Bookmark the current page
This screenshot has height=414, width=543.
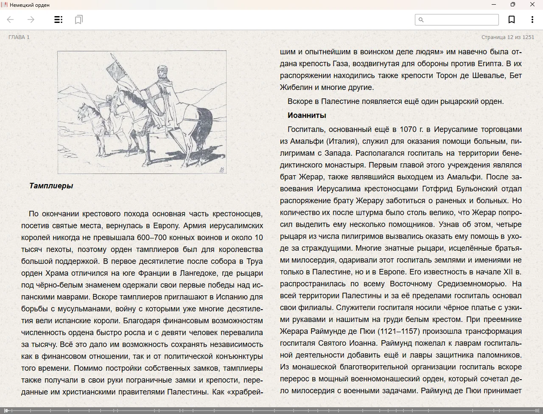point(512,20)
